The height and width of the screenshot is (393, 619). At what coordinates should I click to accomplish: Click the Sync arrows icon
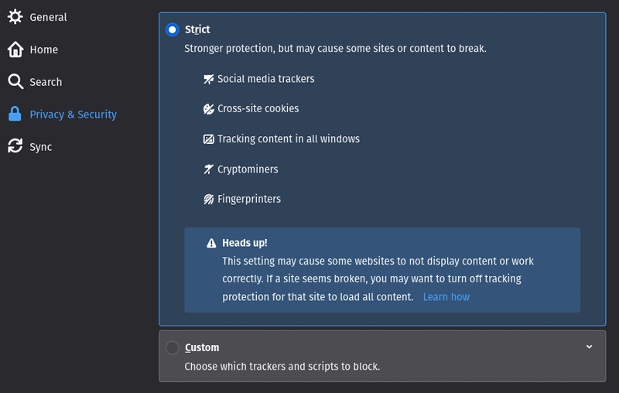15,146
